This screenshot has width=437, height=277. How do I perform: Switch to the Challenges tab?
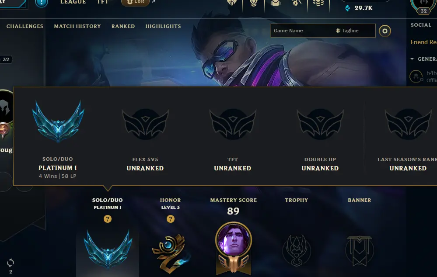25,26
